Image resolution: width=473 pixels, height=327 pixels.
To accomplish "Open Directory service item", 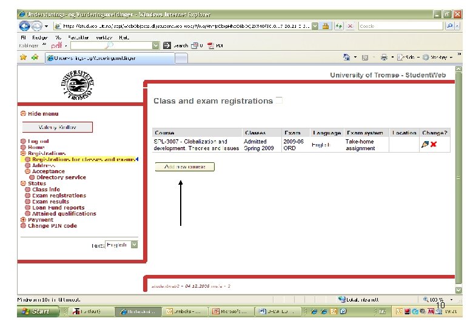I will pyautogui.click(x=61, y=177).
